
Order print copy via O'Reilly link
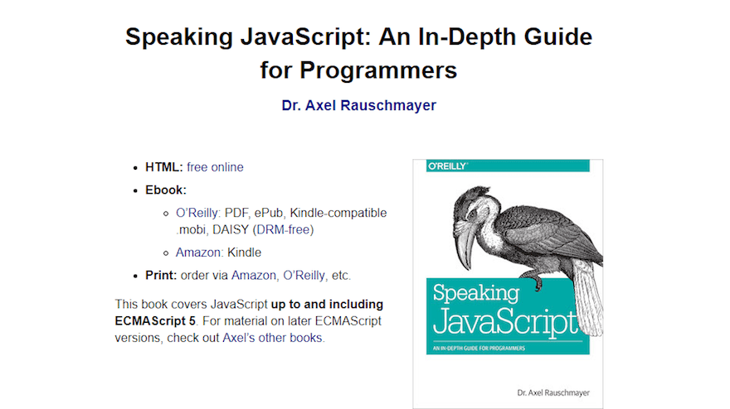coord(304,275)
